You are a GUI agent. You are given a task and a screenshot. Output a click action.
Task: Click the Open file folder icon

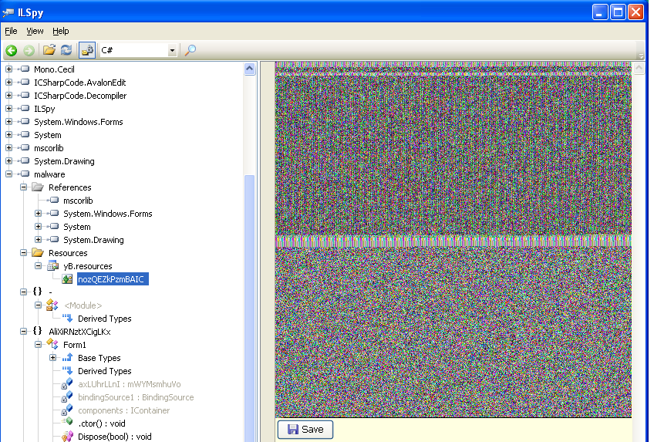pos(49,50)
